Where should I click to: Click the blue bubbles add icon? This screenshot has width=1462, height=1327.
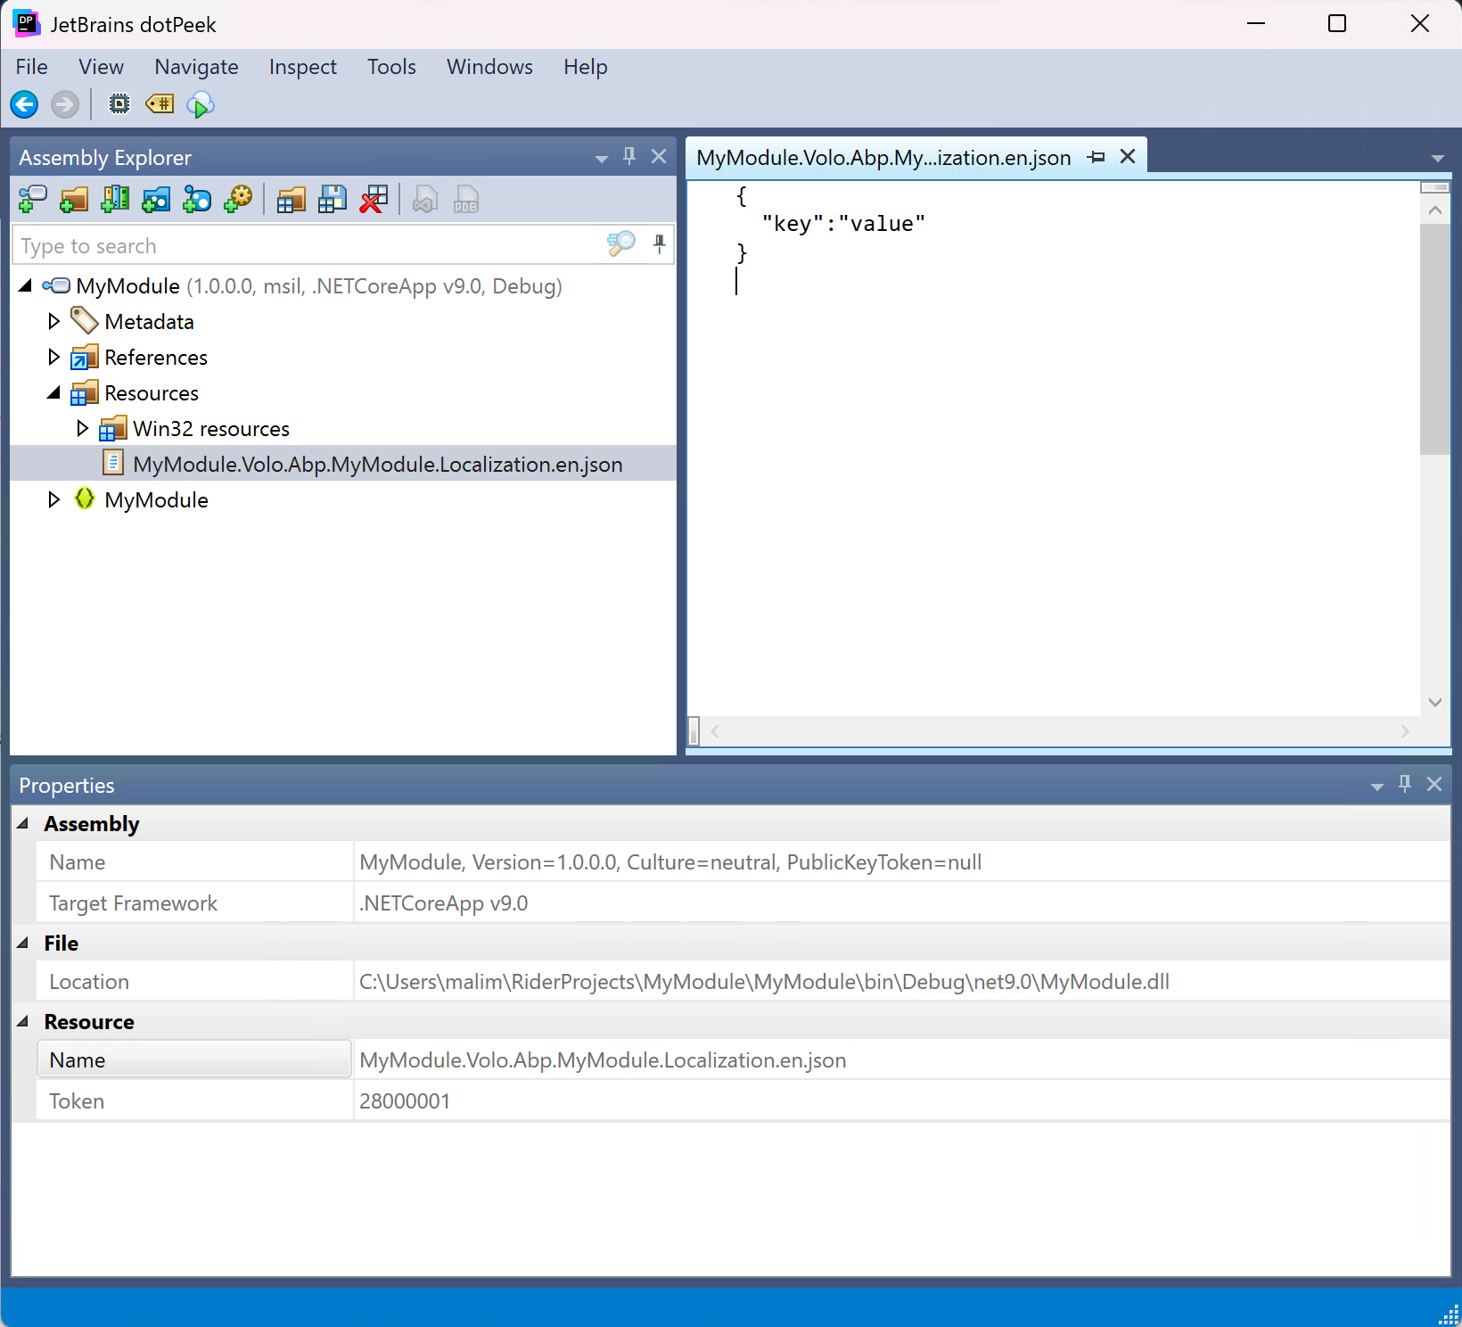[197, 199]
